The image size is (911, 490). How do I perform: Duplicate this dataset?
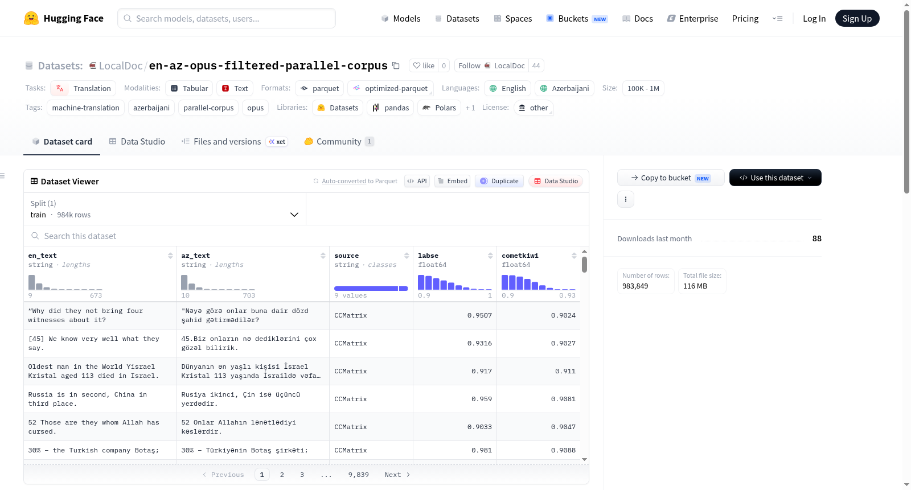tap(499, 181)
